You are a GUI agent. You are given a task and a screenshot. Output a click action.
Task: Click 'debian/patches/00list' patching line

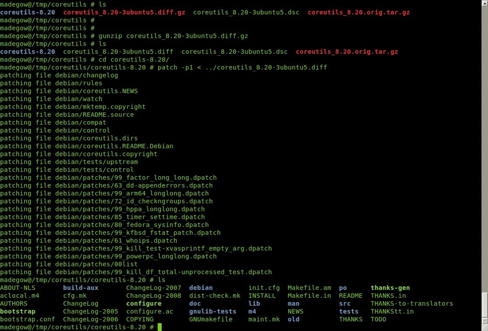pos(69,264)
